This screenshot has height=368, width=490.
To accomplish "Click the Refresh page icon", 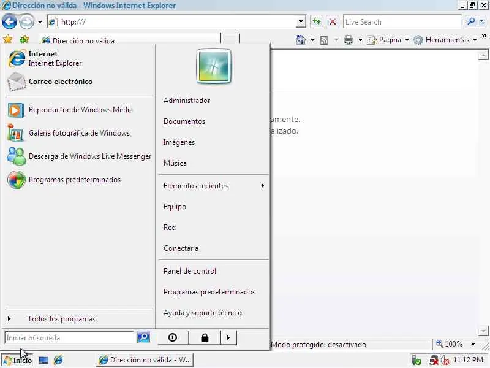I will click(x=317, y=22).
